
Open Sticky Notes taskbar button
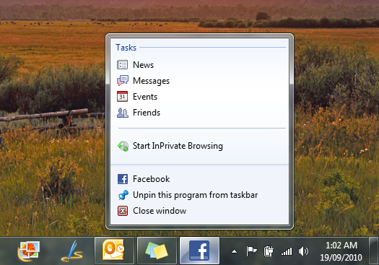point(157,251)
